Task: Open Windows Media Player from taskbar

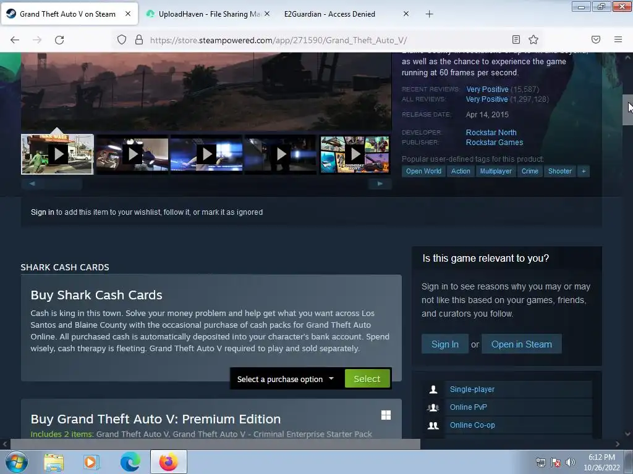Action: pos(91,462)
